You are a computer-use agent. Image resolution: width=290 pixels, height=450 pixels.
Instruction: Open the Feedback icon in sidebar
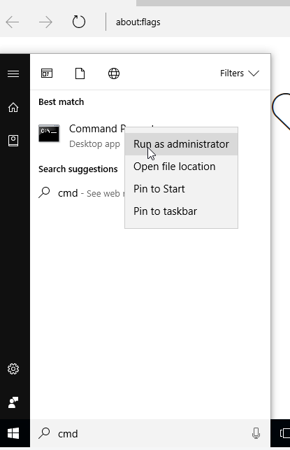pos(13,402)
